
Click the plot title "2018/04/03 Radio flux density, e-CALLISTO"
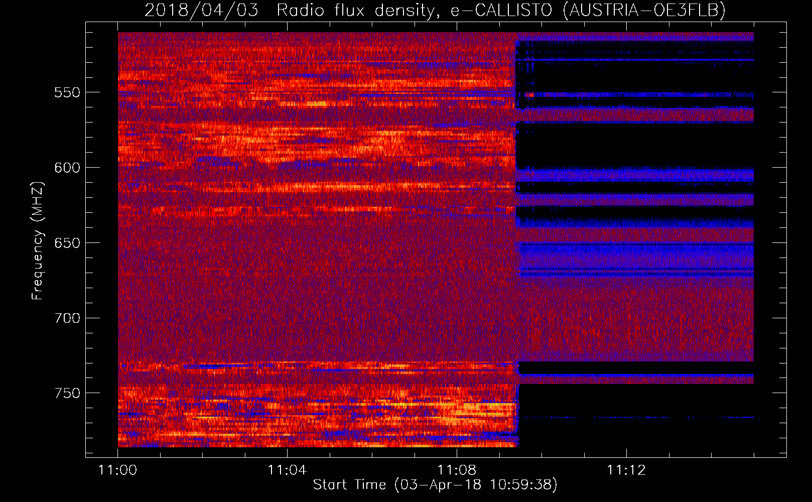pos(348,10)
